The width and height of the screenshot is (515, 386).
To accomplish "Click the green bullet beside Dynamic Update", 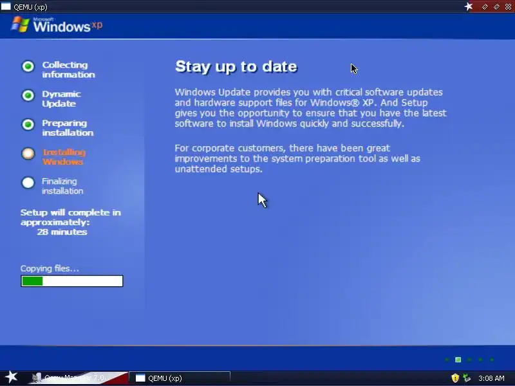I will click(x=28, y=95).
